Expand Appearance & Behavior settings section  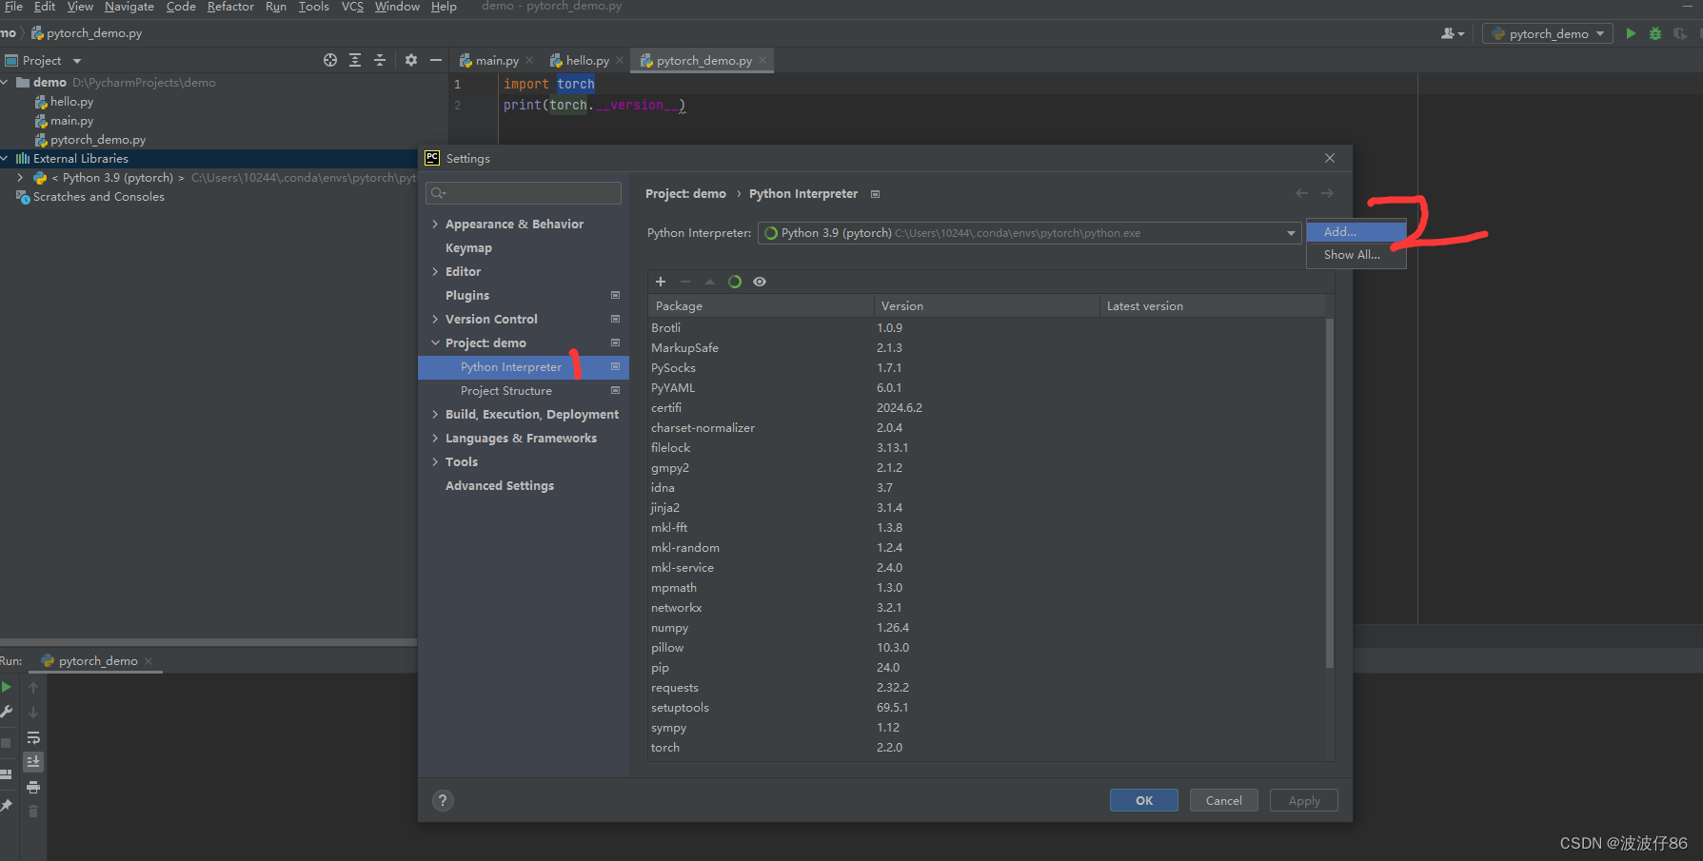pos(435,225)
